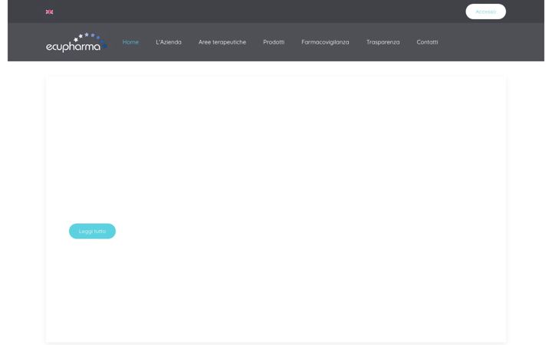This screenshot has height=345, width=552.
Task: Open Aree terapeutiche in the navigation
Action: [x=222, y=42]
